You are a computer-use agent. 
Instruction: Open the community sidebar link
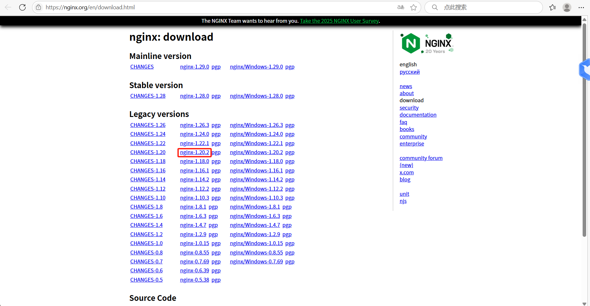point(413,136)
